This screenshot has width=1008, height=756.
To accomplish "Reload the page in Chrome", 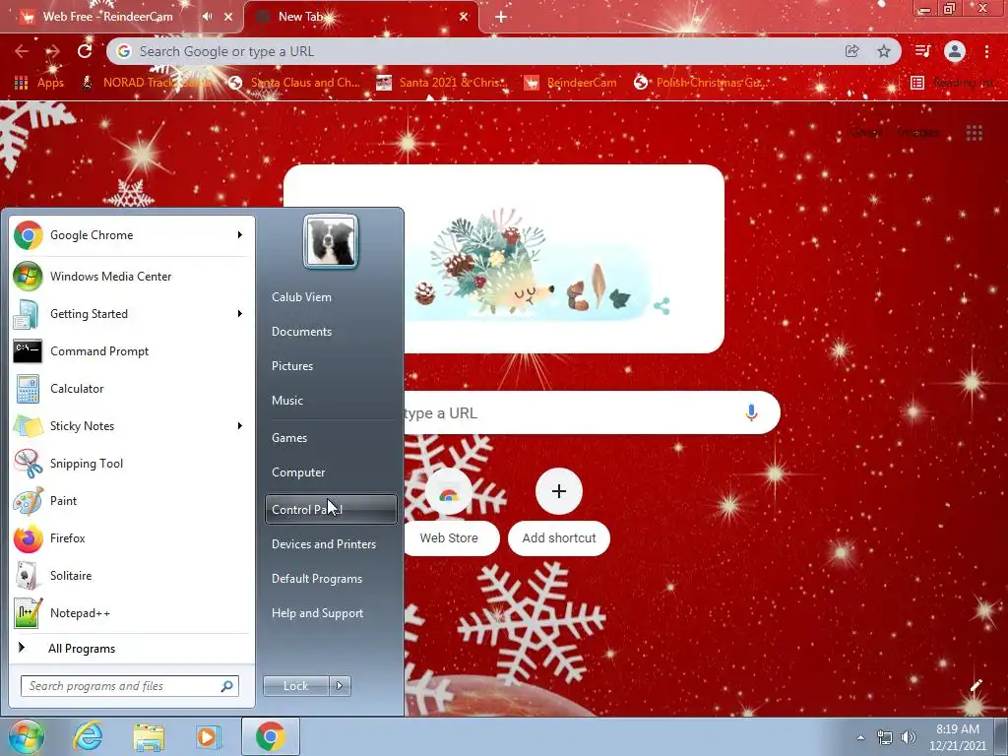I will pos(85,51).
